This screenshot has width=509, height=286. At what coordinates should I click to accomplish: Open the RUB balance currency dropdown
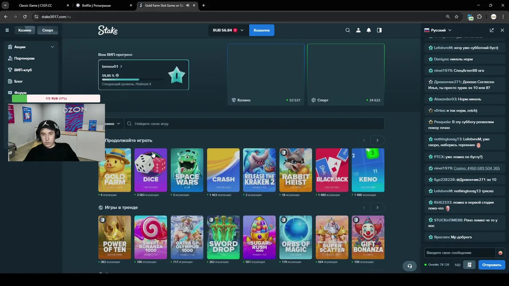[x=228, y=30]
